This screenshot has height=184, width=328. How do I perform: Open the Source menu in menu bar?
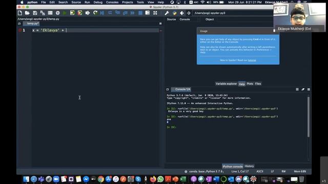tap(76, 2)
